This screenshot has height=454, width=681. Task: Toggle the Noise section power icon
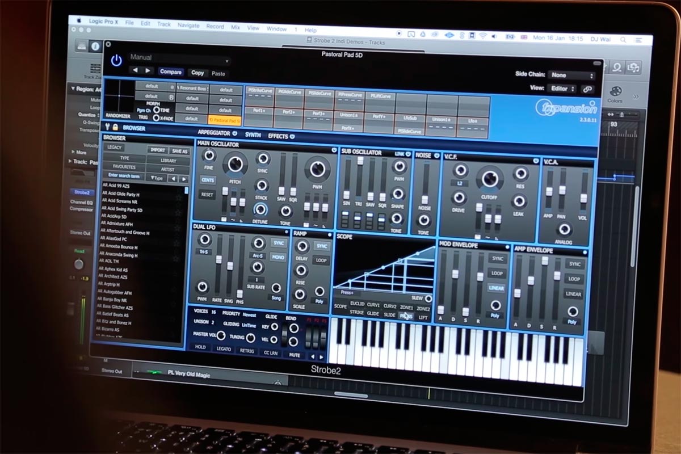(436, 155)
